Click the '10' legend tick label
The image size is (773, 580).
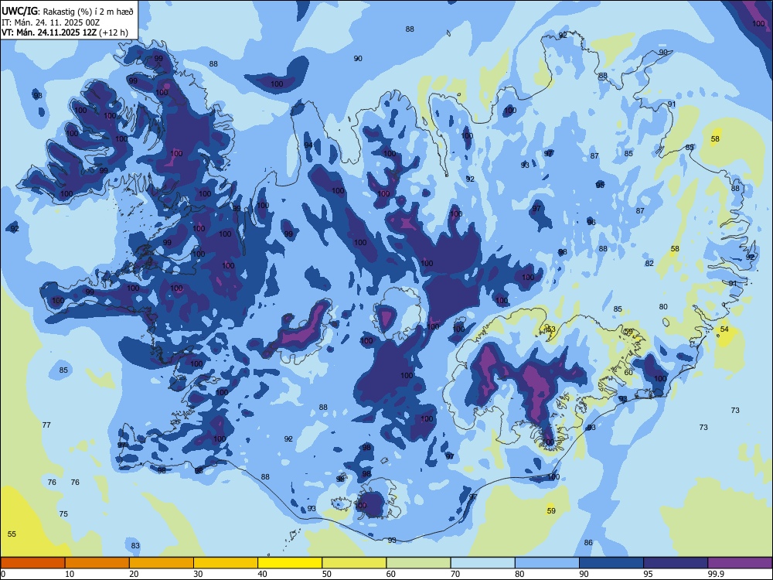(x=70, y=574)
